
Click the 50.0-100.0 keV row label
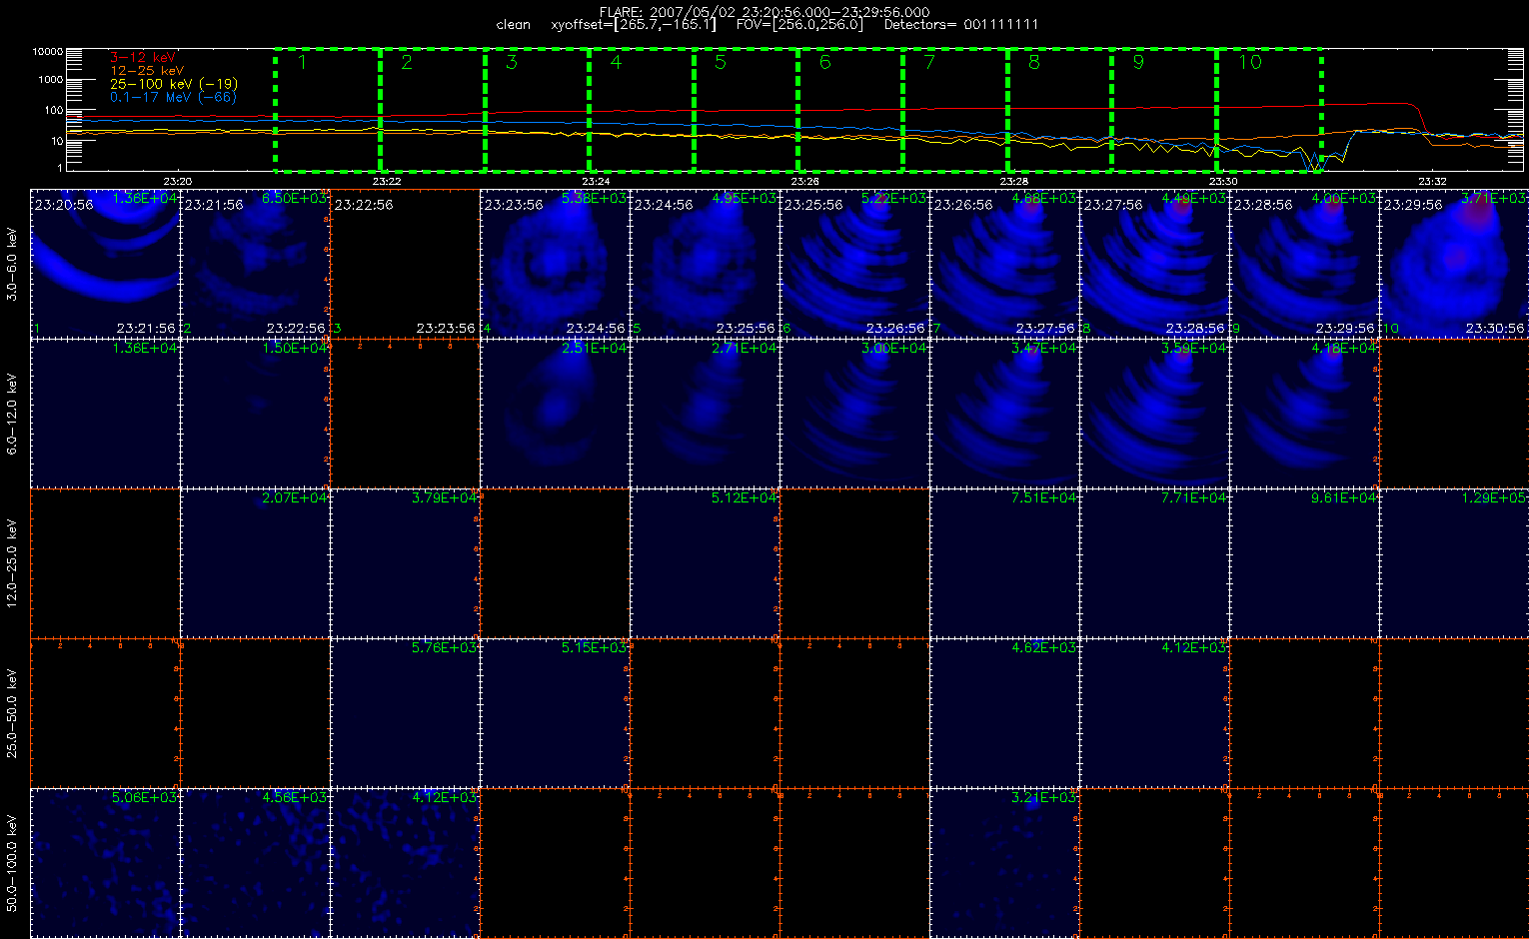tap(12, 862)
